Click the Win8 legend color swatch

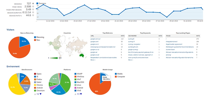pyautogui.click(x=76, y=91)
